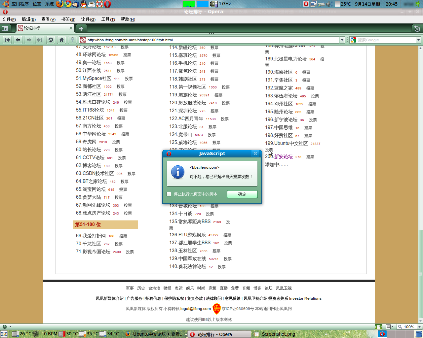423x338 pixels.
Task: Click the legal@ifeng.com email link
Action: (196, 309)
